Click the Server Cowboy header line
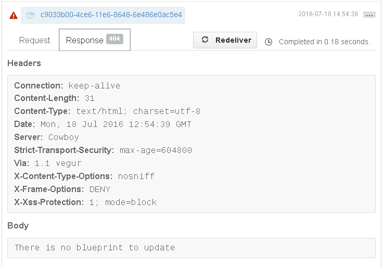 tap(47, 137)
